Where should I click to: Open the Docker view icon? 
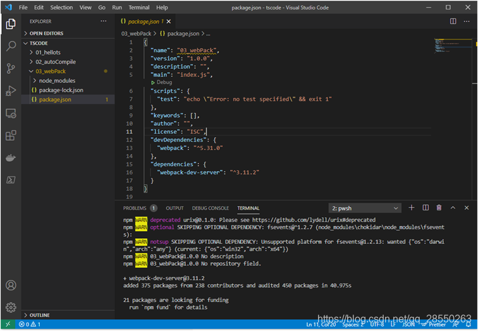click(x=11, y=157)
